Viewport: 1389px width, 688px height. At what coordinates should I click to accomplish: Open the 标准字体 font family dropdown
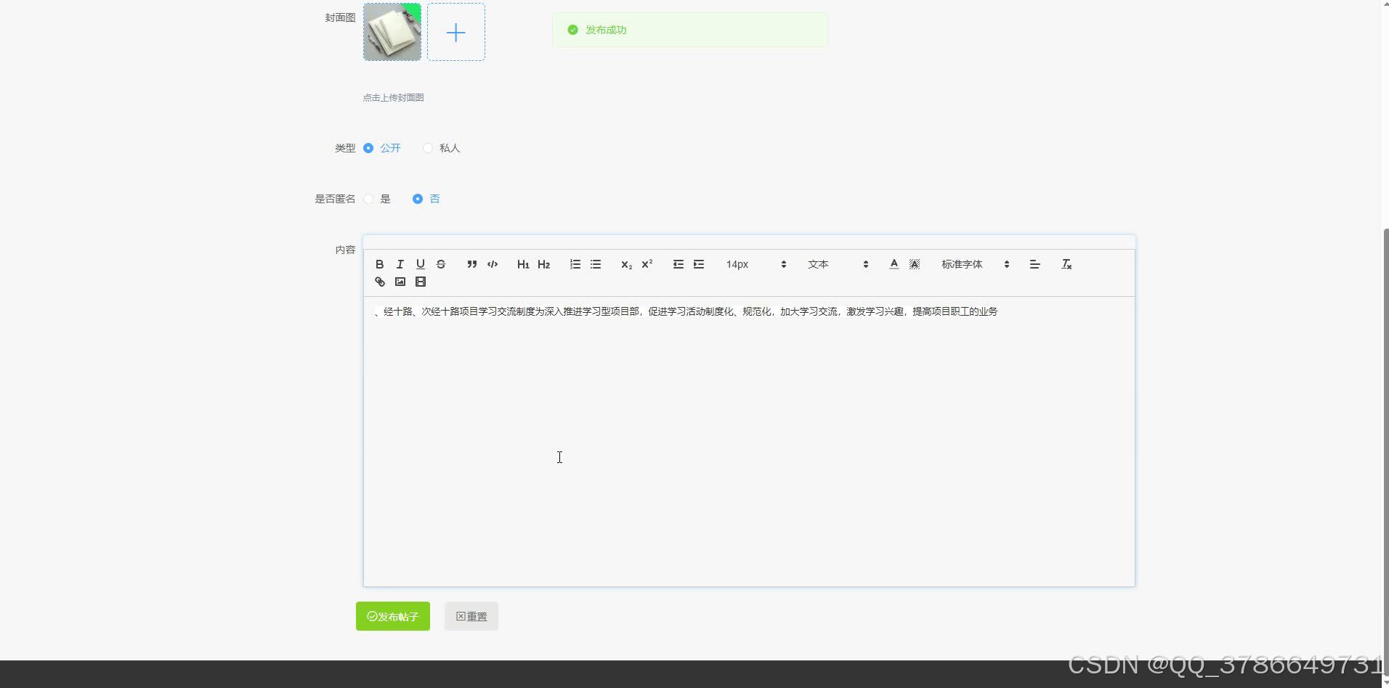click(x=976, y=264)
